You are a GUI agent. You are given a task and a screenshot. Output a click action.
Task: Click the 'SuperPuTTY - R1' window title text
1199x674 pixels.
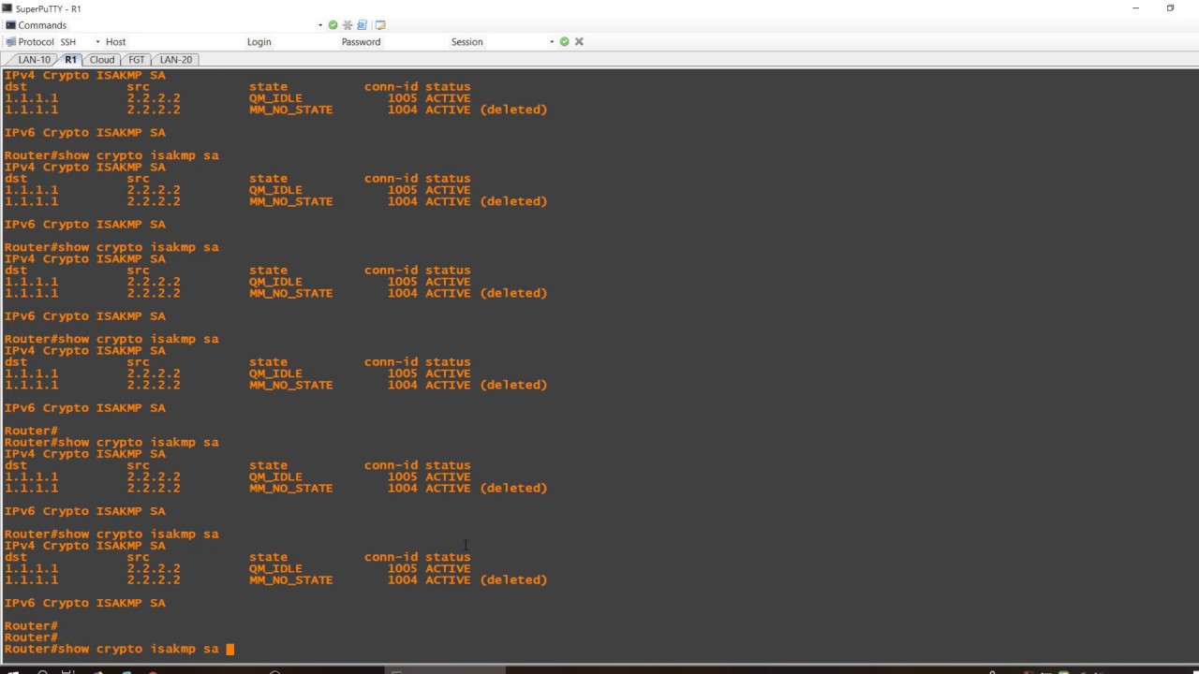(x=49, y=8)
